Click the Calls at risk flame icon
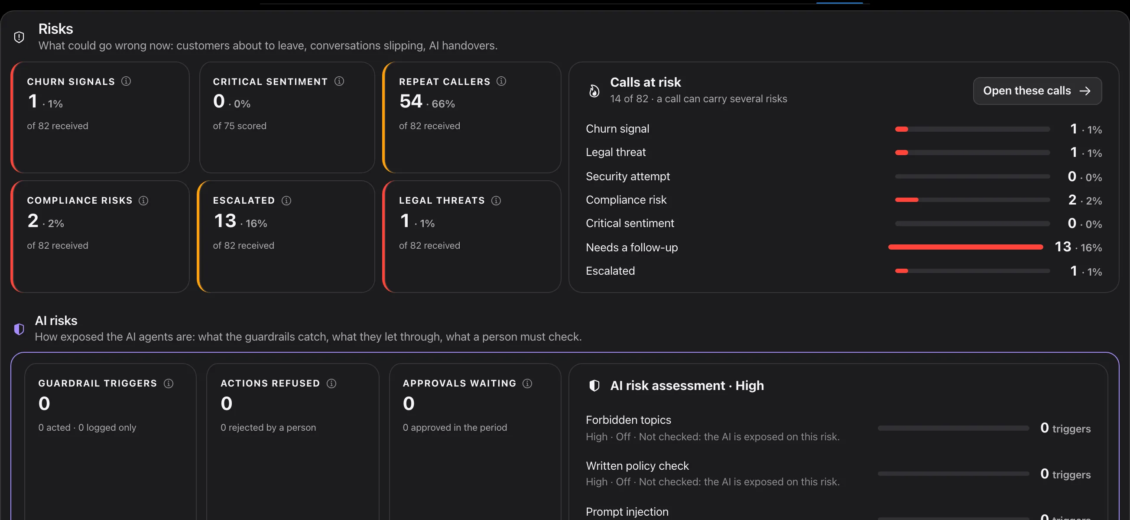The width and height of the screenshot is (1130, 520). click(594, 91)
